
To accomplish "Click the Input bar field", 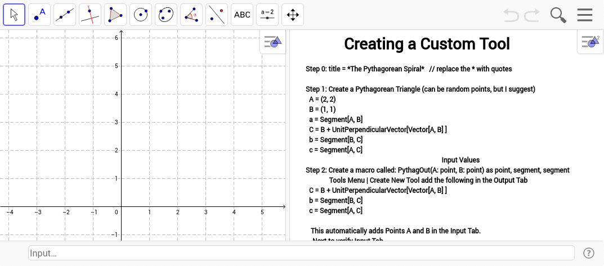I will pos(301,253).
